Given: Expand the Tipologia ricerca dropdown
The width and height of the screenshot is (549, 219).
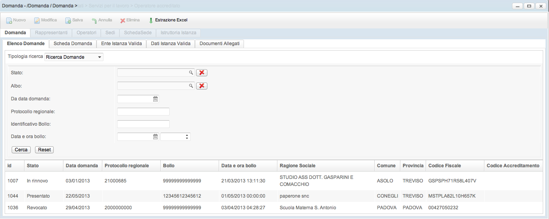Looking at the screenshot, I should 100,57.
